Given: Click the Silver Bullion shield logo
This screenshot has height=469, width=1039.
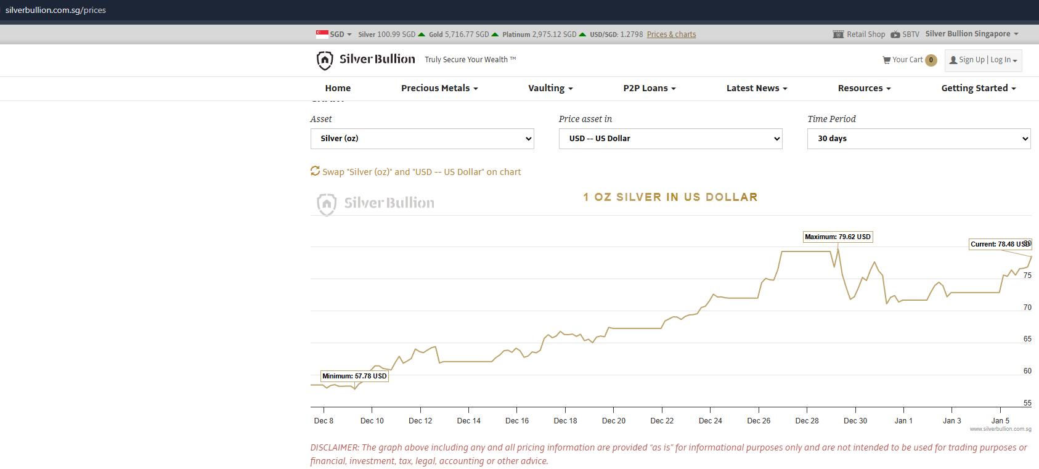Looking at the screenshot, I should [x=325, y=60].
